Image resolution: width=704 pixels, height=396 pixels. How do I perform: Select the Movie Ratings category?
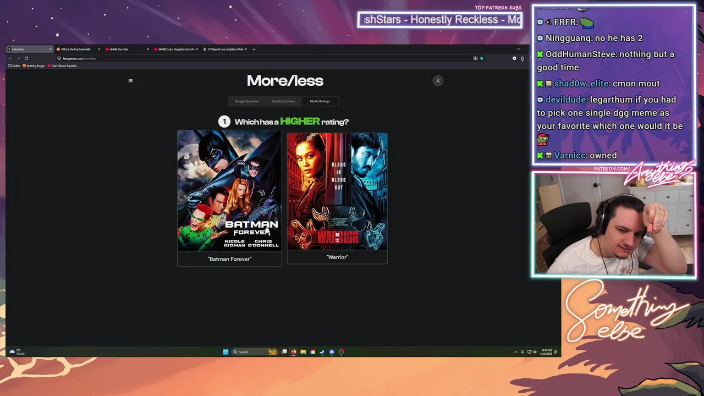click(320, 101)
